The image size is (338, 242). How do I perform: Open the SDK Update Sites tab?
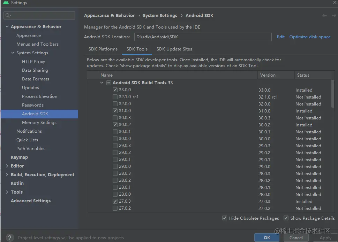[174, 49]
